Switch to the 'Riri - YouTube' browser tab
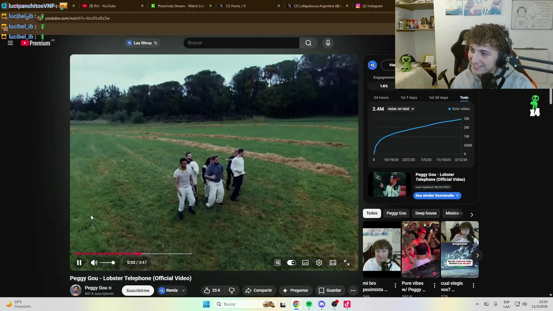 click(x=113, y=6)
